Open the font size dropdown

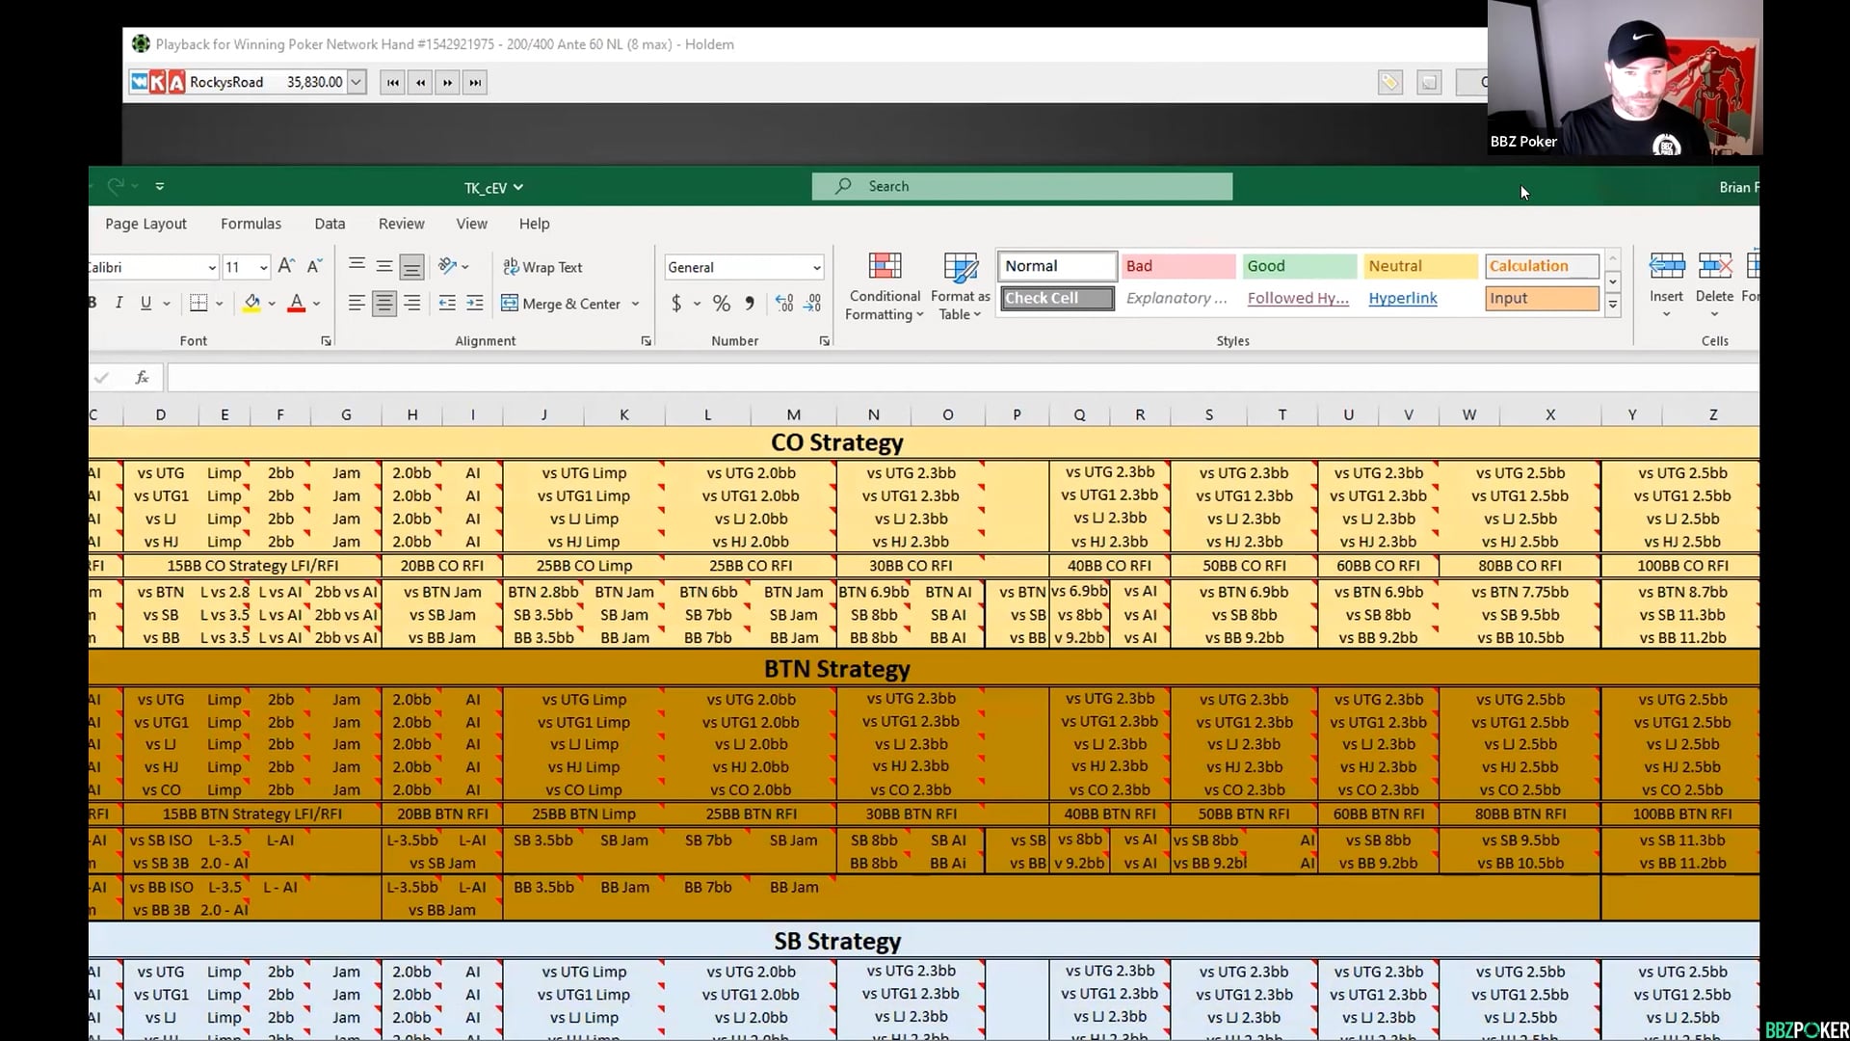(263, 267)
